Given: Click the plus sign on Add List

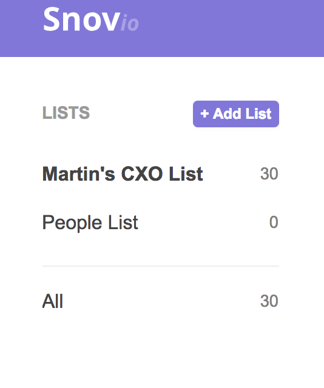Looking at the screenshot, I should (204, 114).
